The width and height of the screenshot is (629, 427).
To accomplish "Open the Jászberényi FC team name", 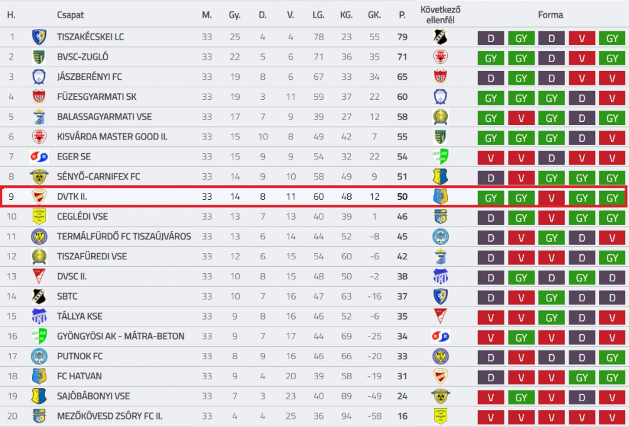I will [89, 77].
